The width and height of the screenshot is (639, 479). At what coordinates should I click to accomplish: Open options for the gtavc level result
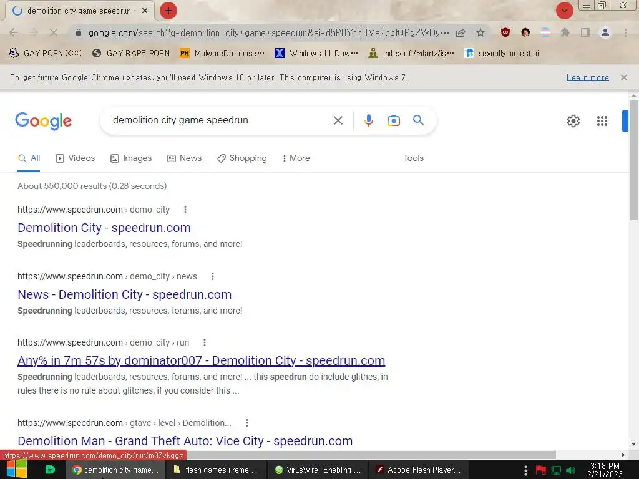click(247, 423)
